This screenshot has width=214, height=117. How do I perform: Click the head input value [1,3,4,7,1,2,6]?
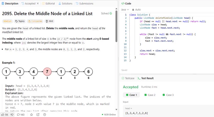point(137,113)
